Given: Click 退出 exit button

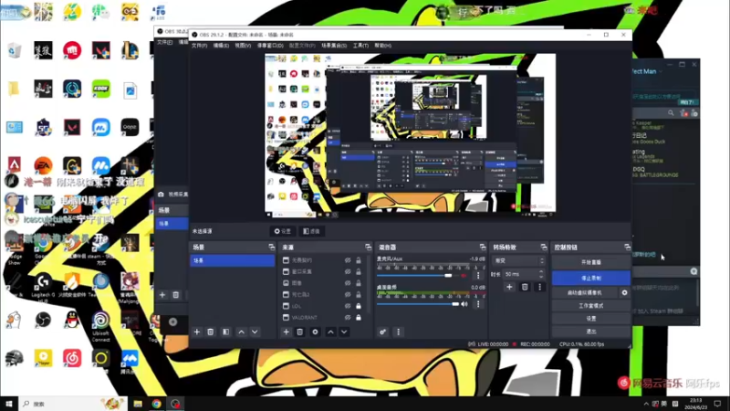Looking at the screenshot, I should (x=590, y=332).
